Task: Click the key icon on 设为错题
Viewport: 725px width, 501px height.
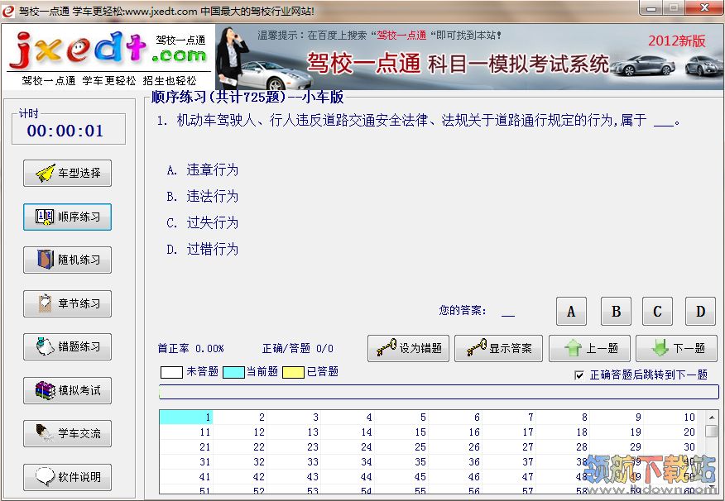Action: (x=387, y=348)
